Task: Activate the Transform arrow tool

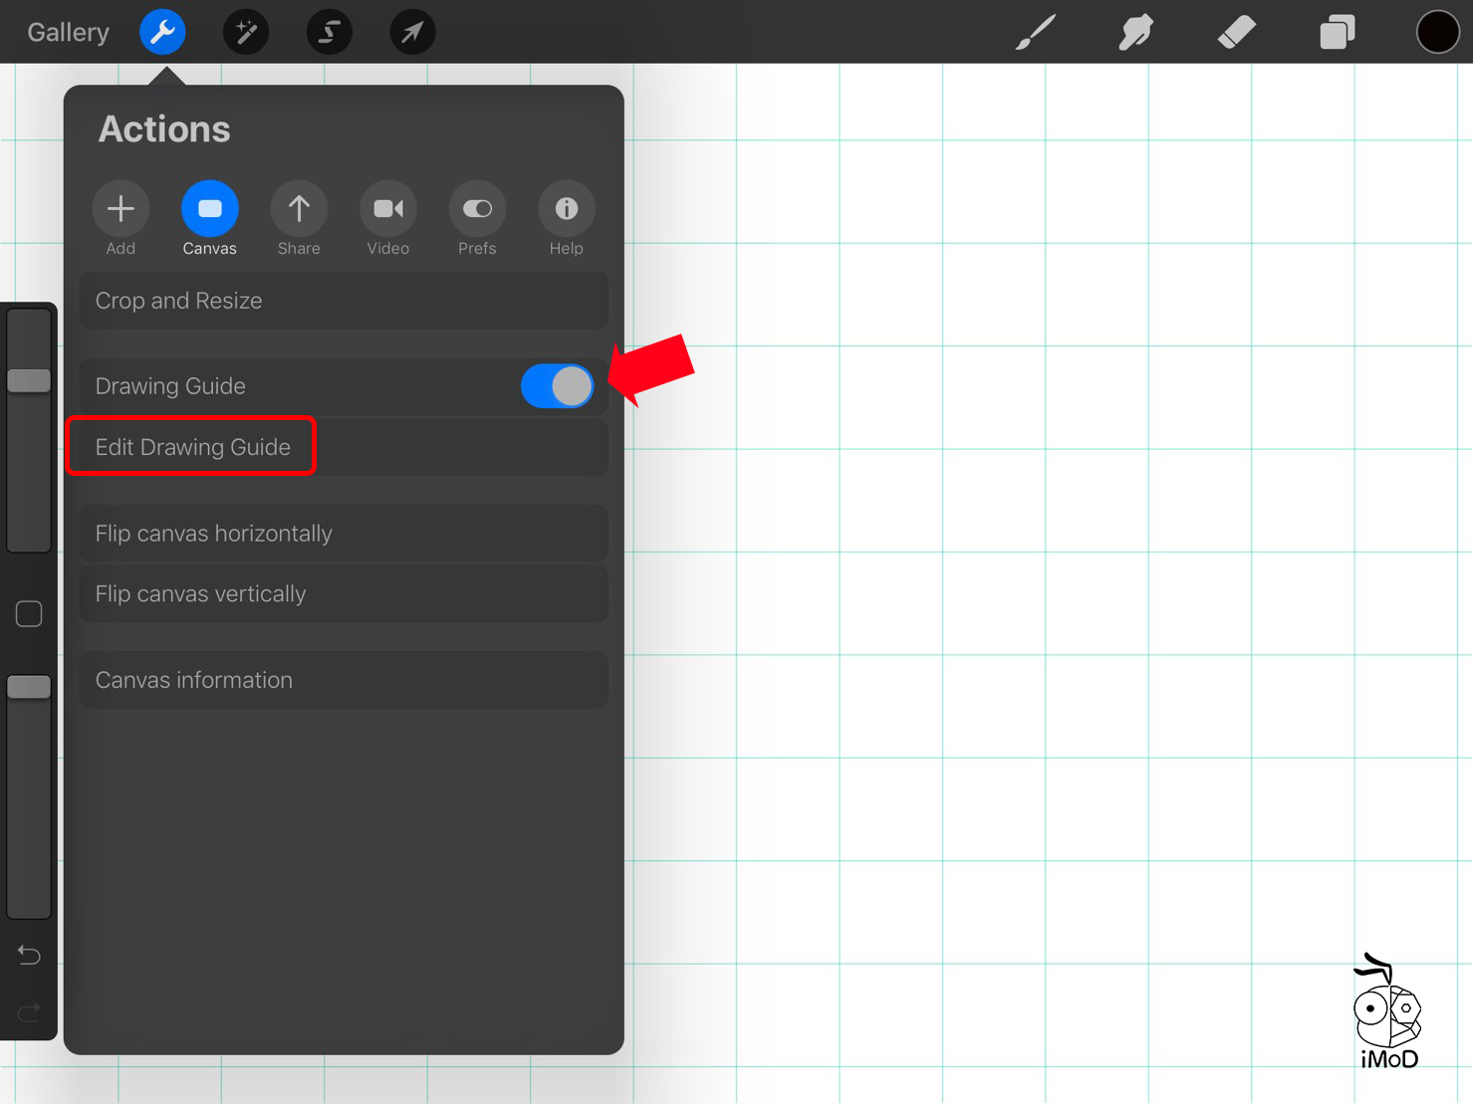Action: [x=412, y=32]
